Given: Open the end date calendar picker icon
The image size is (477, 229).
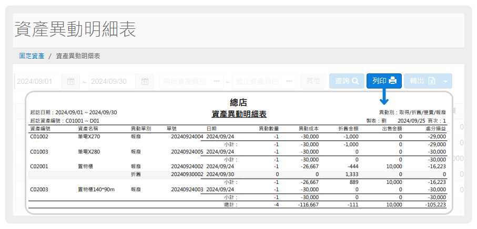Looking at the screenshot, I should (145, 81).
